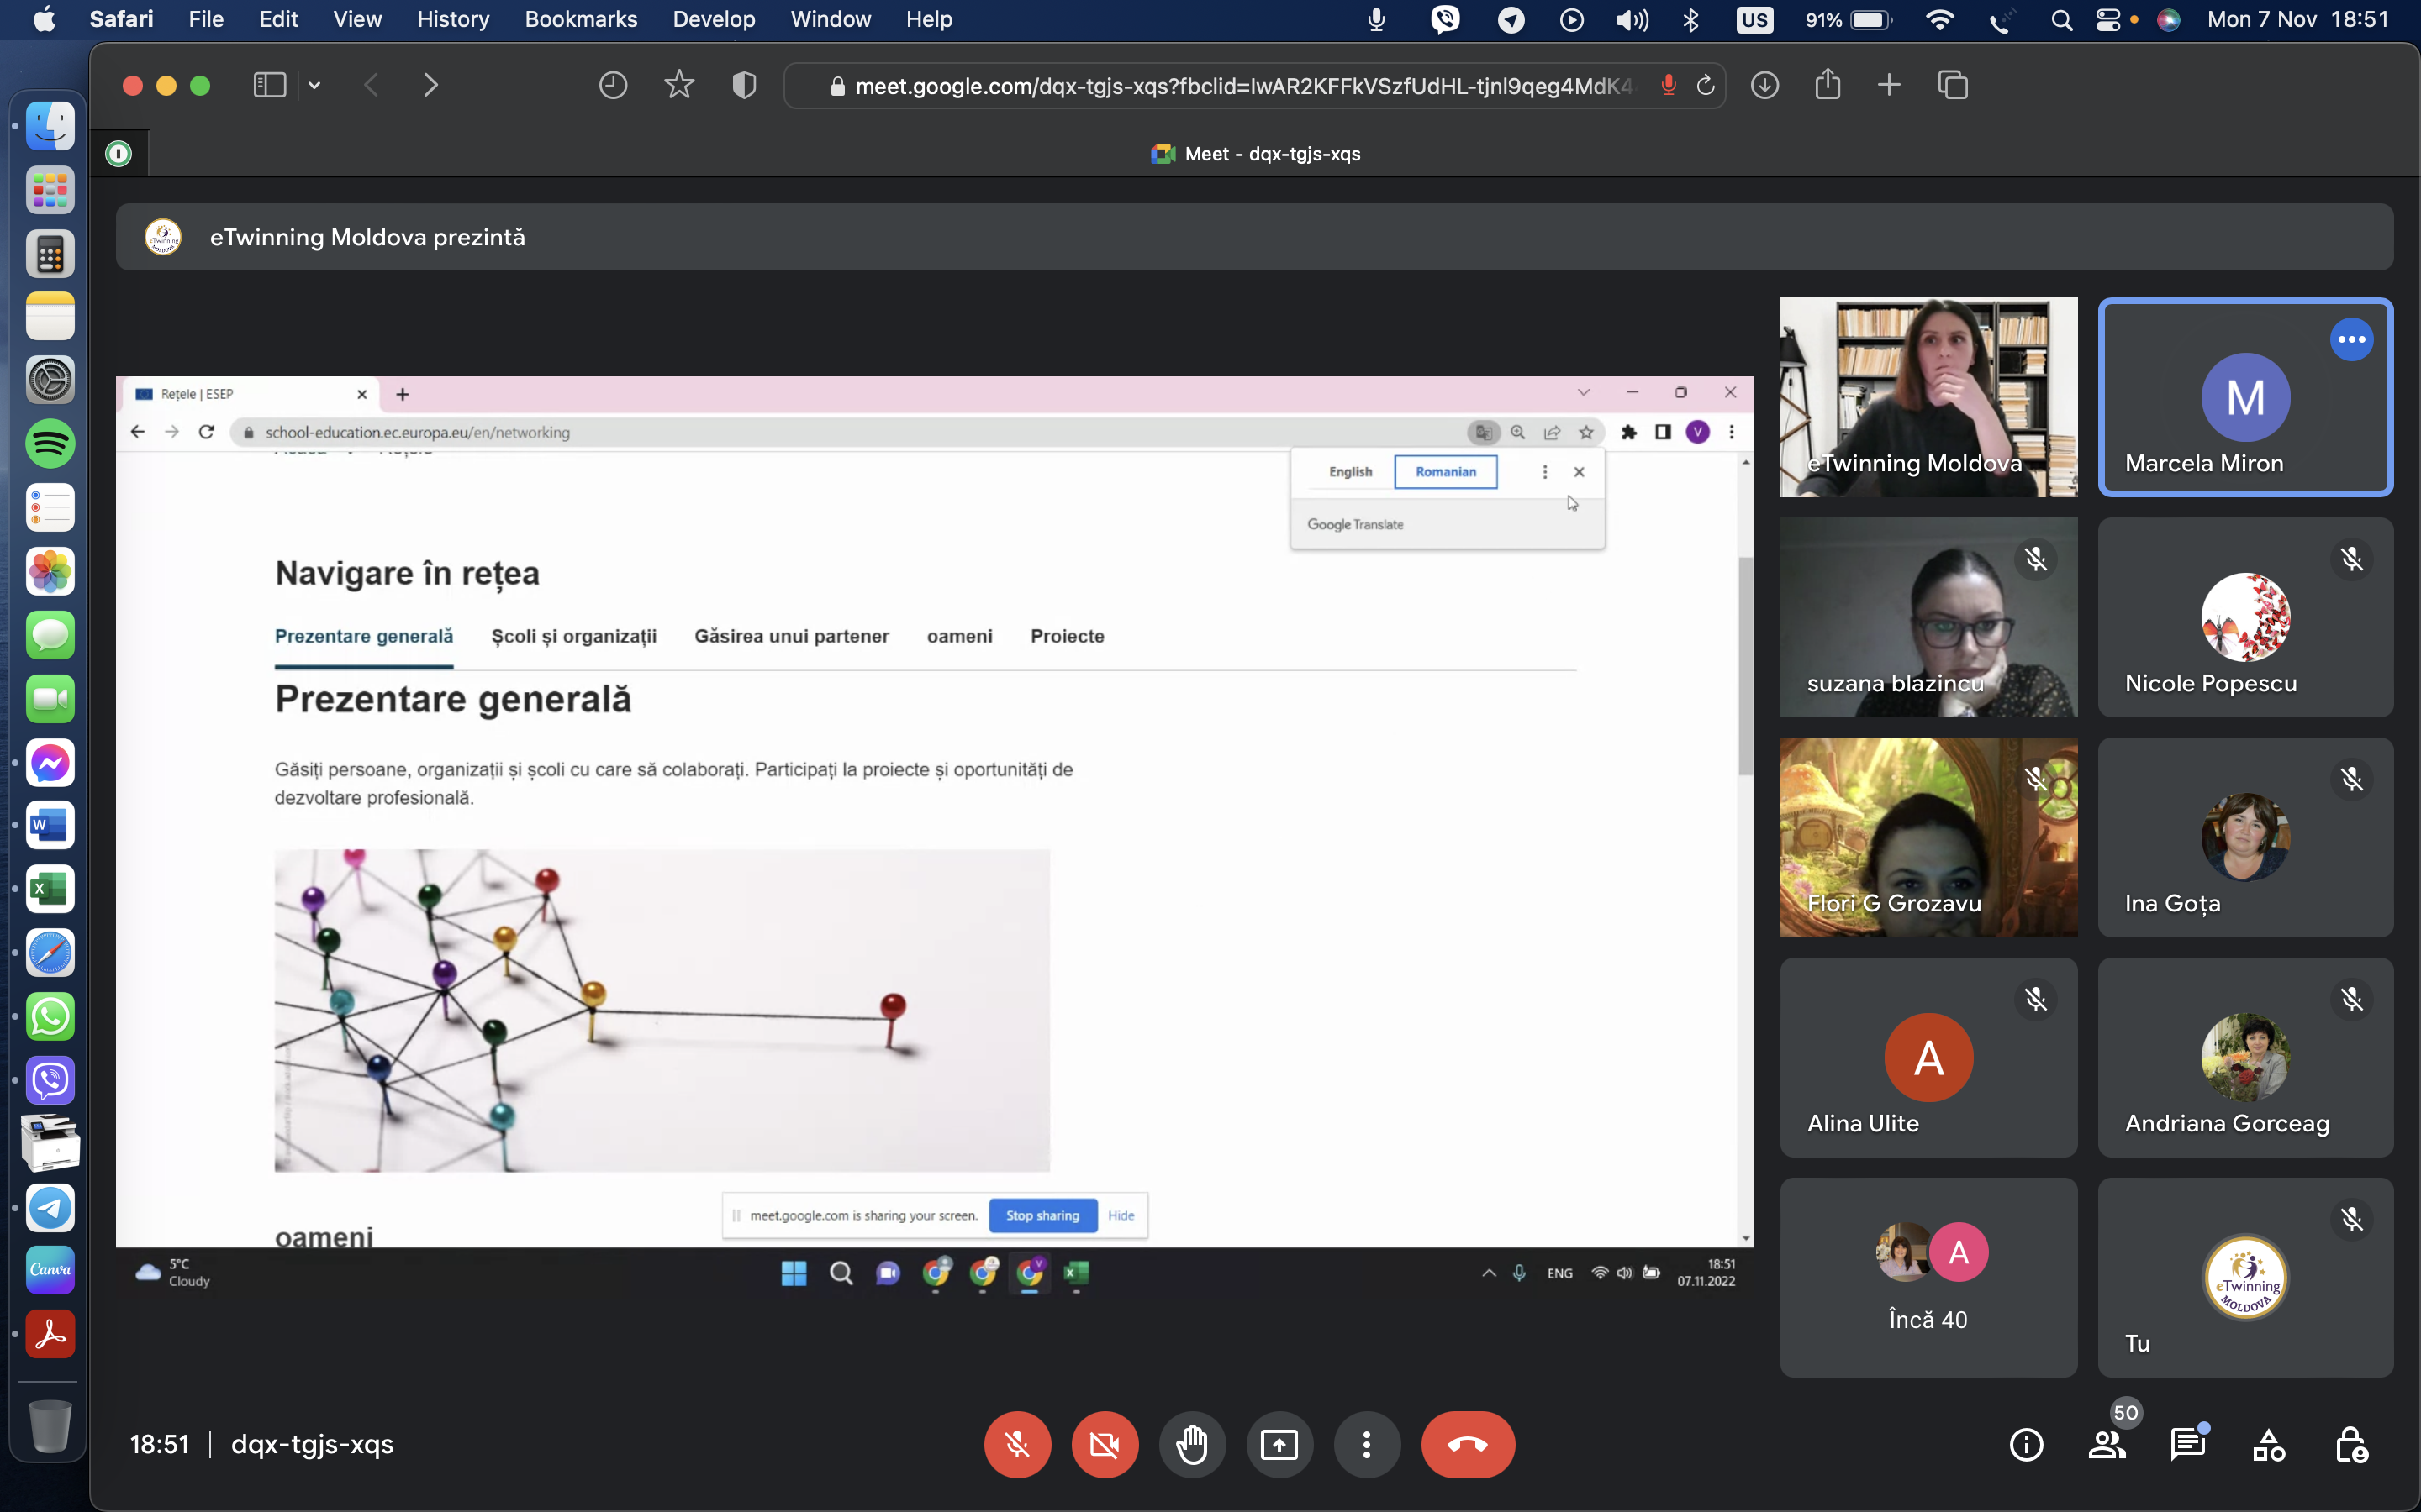Click muted mic icon on Nicole Popescu tile
2421x1512 pixels.
[x=2352, y=559]
